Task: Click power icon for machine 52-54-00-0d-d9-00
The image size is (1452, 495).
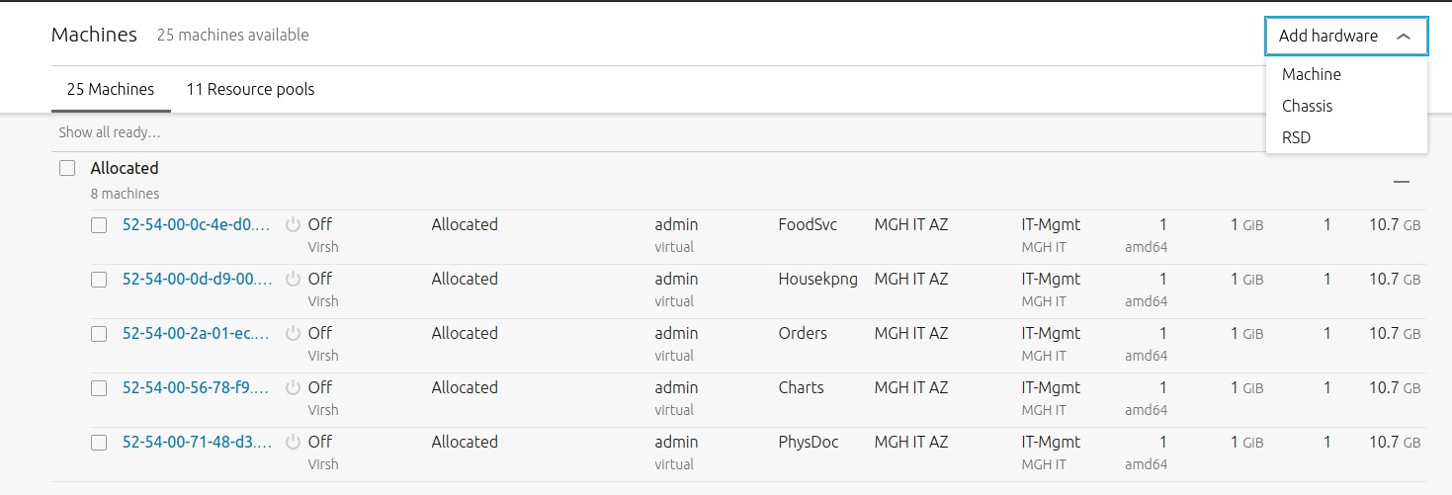Action: (293, 280)
